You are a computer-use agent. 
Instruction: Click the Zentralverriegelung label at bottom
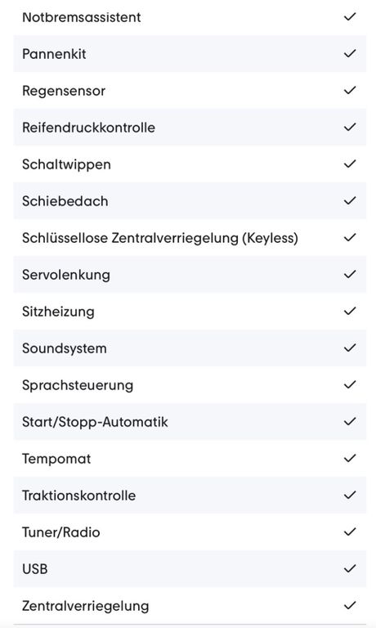pyautogui.click(x=85, y=606)
